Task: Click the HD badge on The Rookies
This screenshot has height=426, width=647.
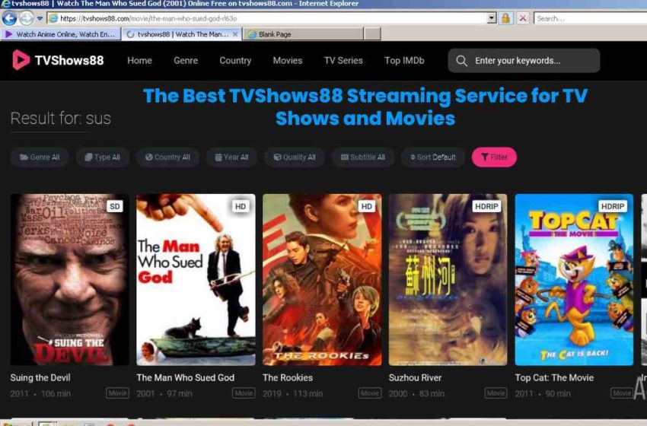Action: tap(366, 206)
